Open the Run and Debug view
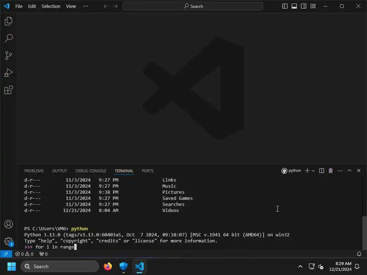 click(x=9, y=73)
